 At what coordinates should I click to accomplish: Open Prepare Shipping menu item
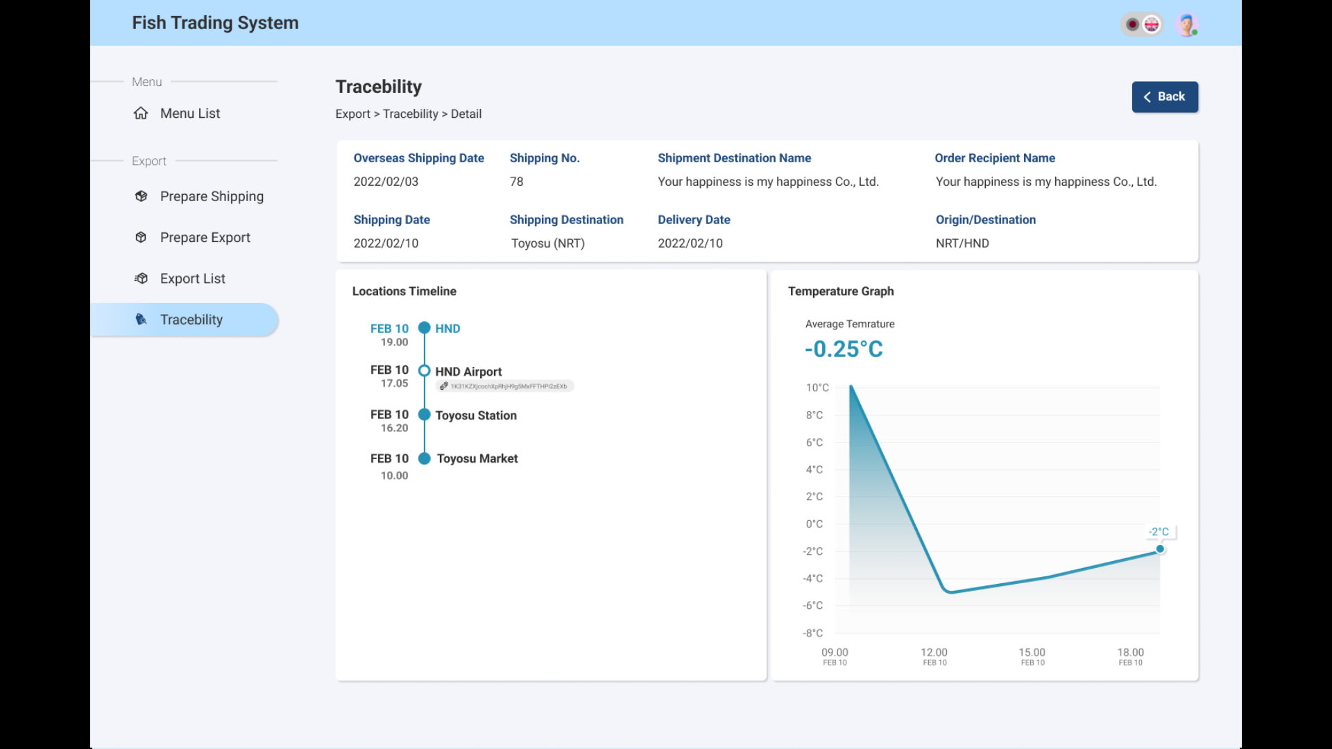(212, 196)
